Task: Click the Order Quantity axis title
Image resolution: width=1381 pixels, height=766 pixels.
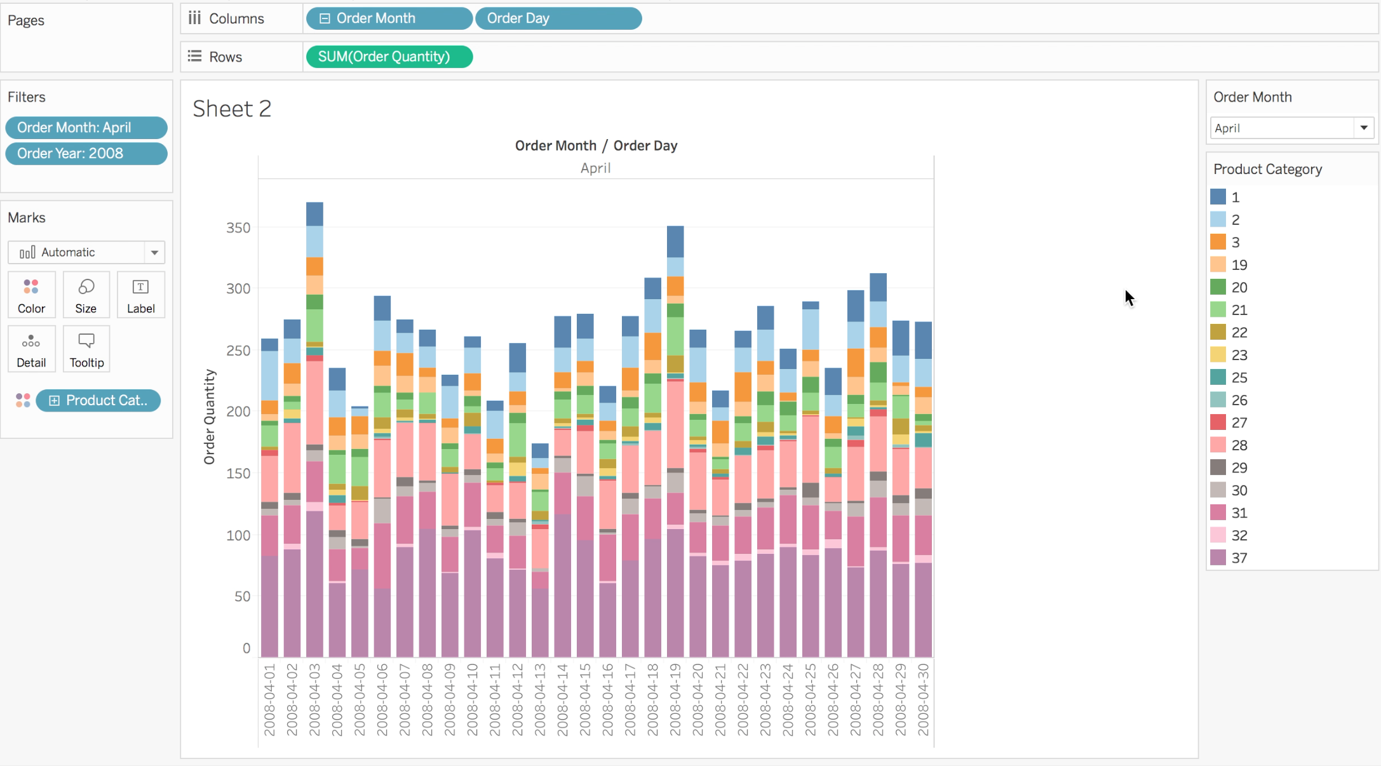Action: [x=209, y=417]
